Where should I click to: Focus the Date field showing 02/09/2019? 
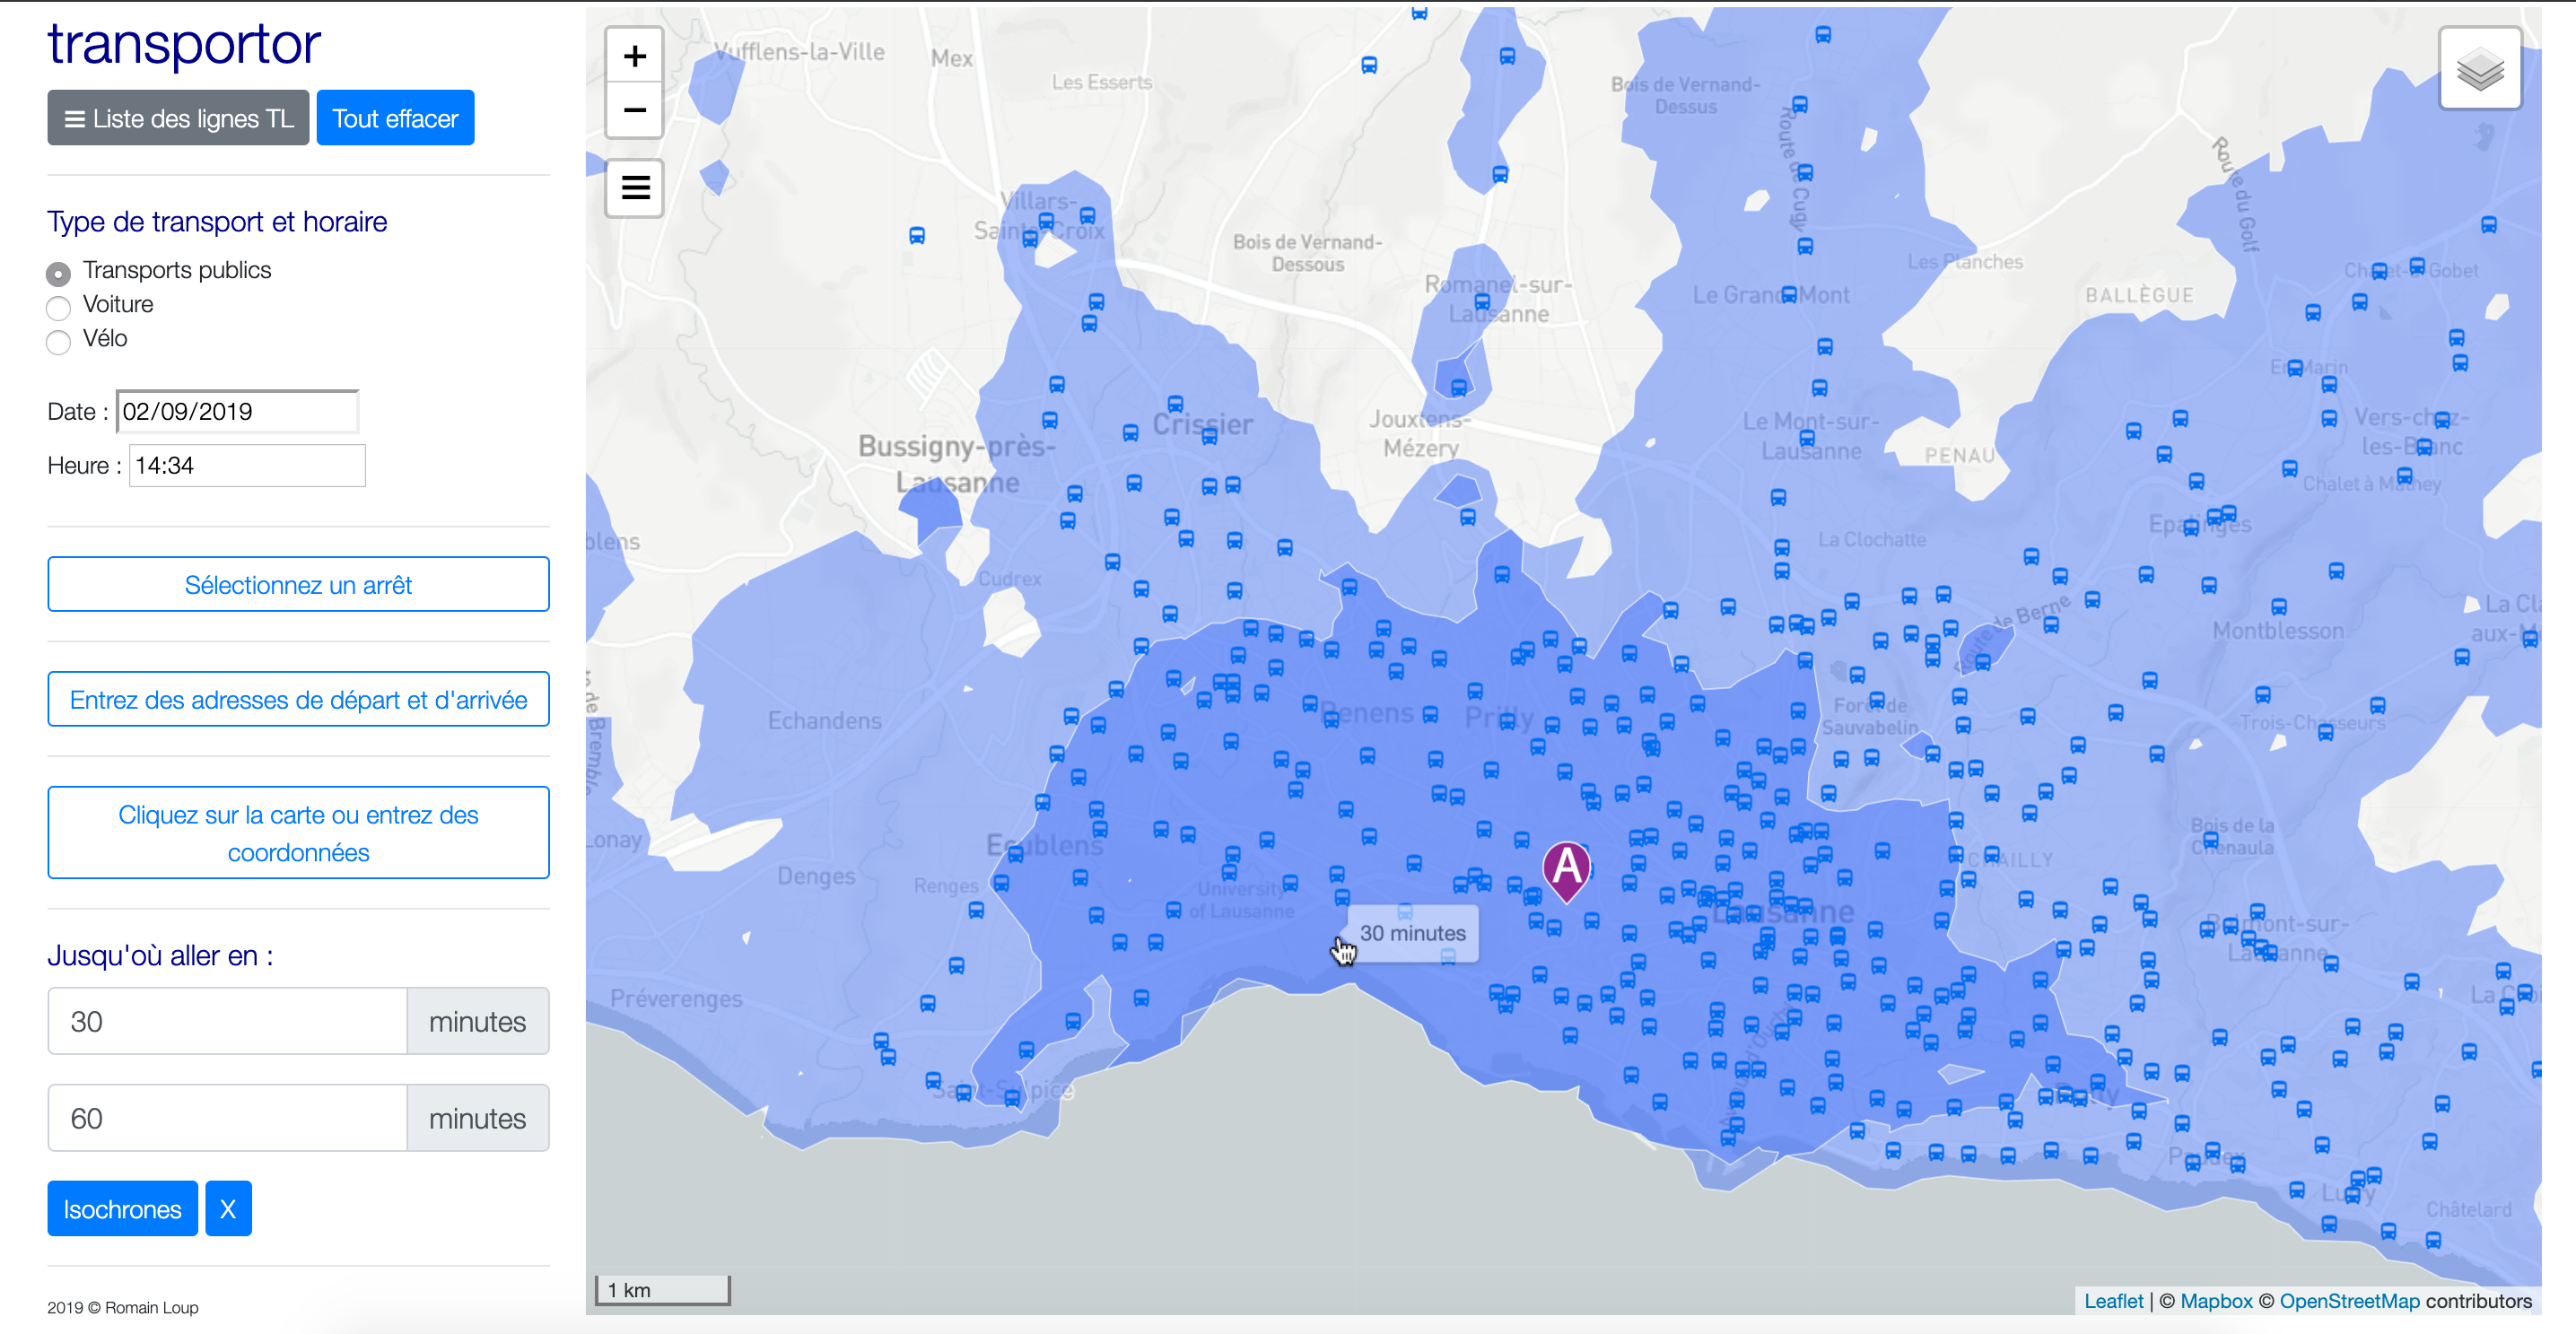[x=237, y=411]
